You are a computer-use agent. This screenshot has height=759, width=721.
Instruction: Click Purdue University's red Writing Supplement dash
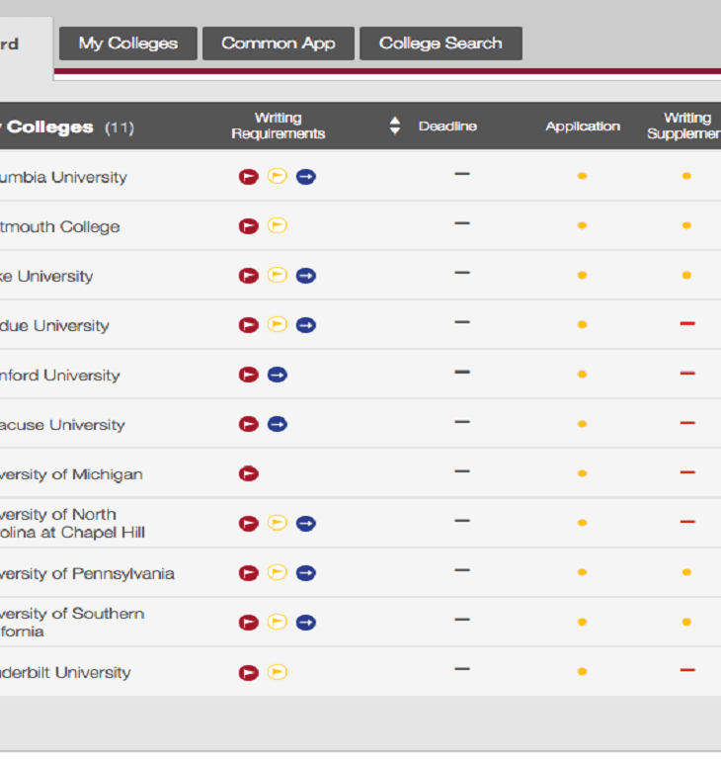[687, 324]
